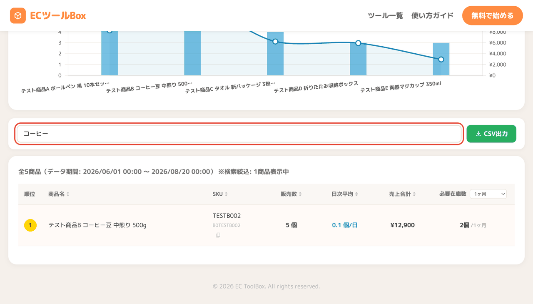Screen dimensions: 533x304
Task: Sort by SKU column sort arrows
Action: point(226,194)
